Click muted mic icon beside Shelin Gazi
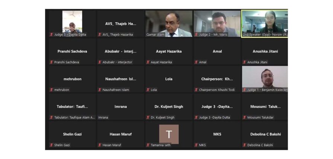This screenshot has height=159, width=333. [51, 145]
